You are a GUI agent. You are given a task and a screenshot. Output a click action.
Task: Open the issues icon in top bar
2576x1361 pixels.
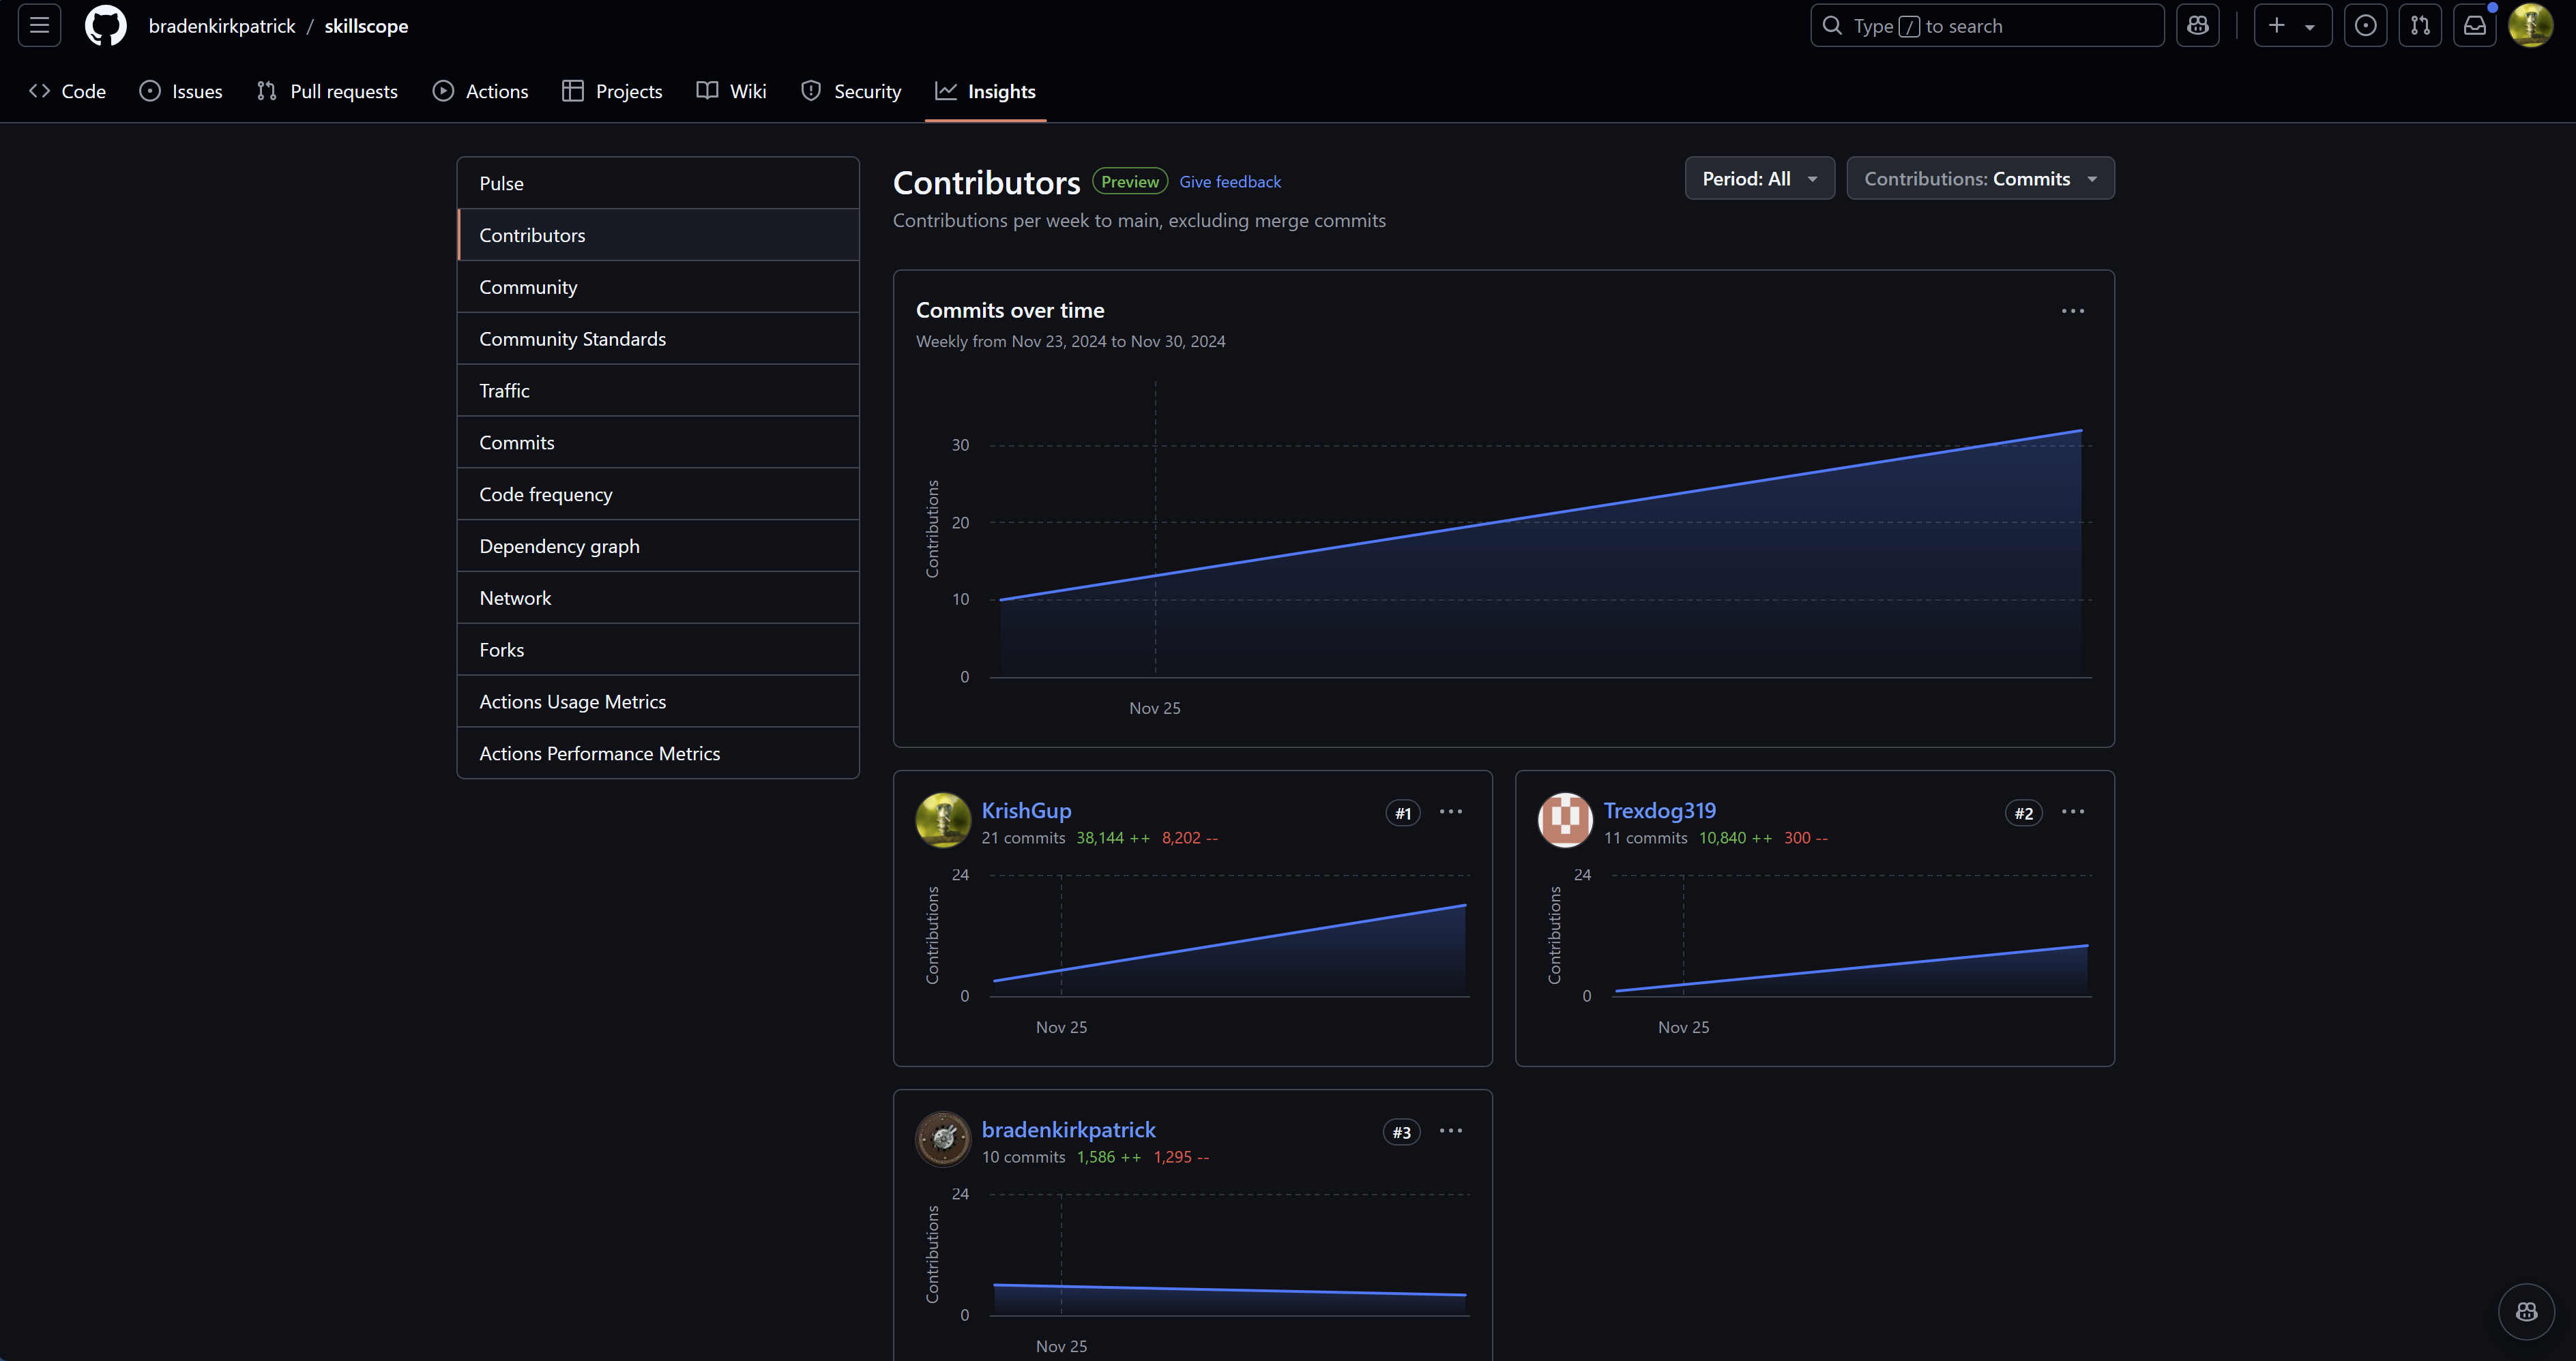2365,26
